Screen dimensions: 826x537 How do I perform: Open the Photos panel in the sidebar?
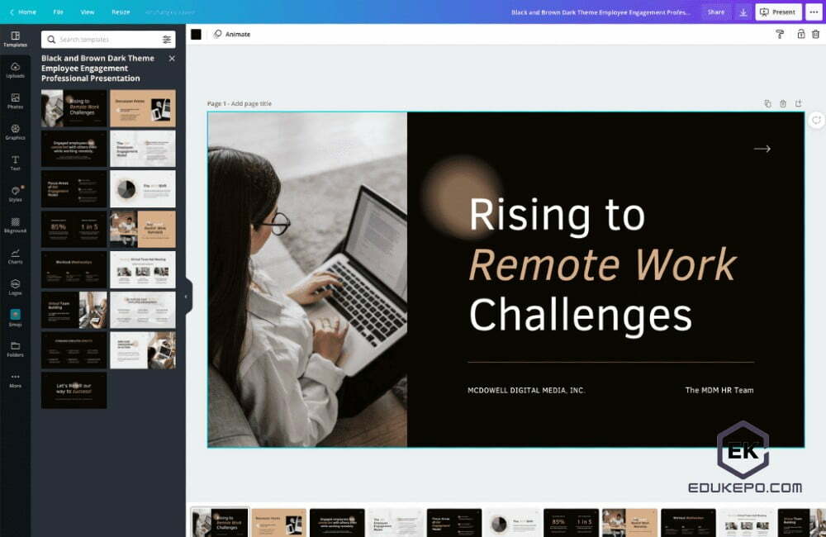coord(15,101)
